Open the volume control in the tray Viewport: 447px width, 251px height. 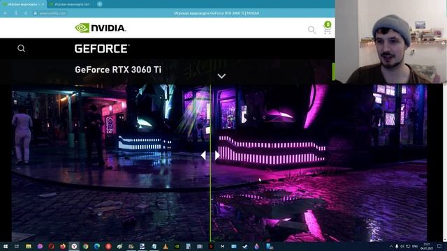(x=402, y=246)
